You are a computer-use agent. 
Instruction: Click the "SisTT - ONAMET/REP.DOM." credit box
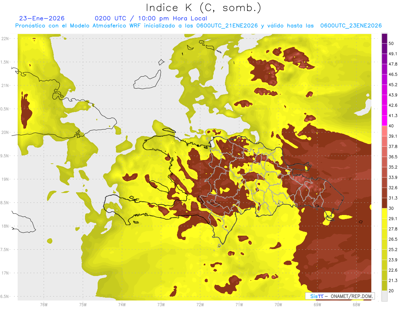pyautogui.click(x=340, y=296)
